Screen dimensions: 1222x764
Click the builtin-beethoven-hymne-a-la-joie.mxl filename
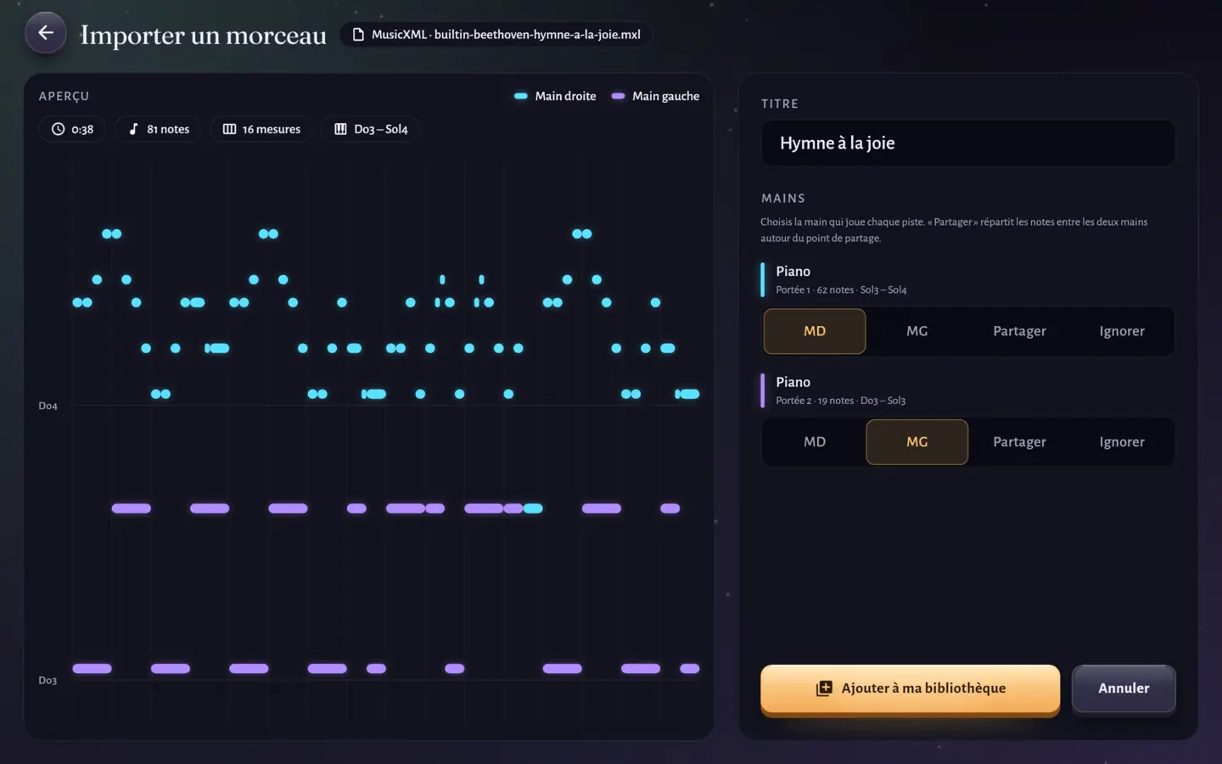point(537,35)
